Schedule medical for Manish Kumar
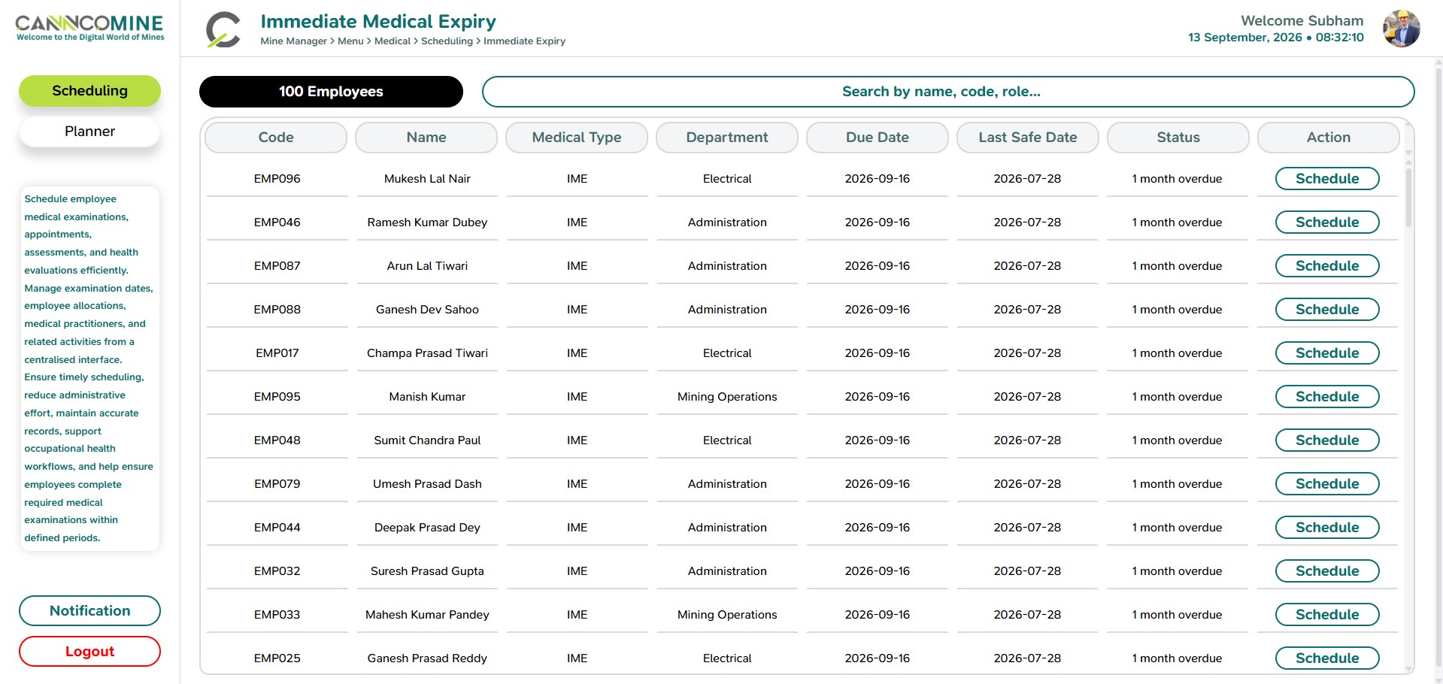This screenshot has height=684, width=1443. [1327, 397]
